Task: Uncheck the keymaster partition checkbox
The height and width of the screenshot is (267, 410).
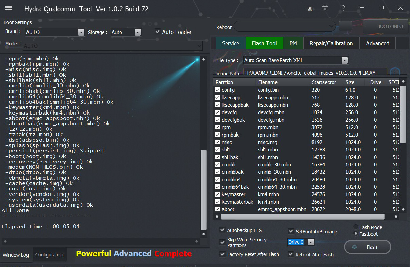Action: point(217,194)
